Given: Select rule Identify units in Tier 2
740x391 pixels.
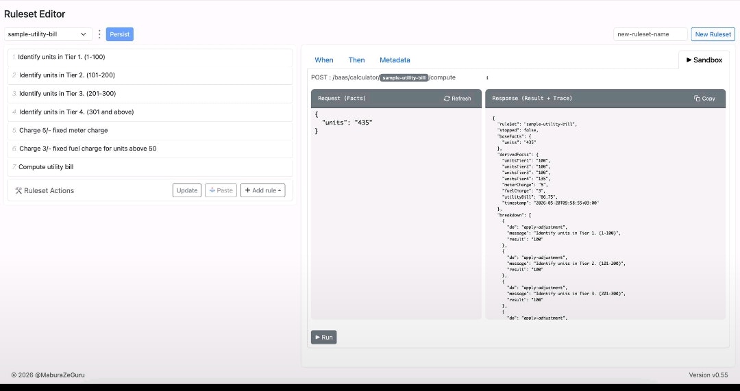Looking at the screenshot, I should [150, 75].
